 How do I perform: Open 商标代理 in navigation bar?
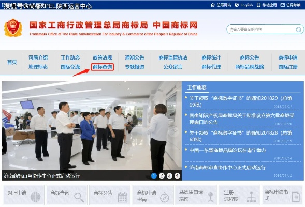tap(211, 67)
